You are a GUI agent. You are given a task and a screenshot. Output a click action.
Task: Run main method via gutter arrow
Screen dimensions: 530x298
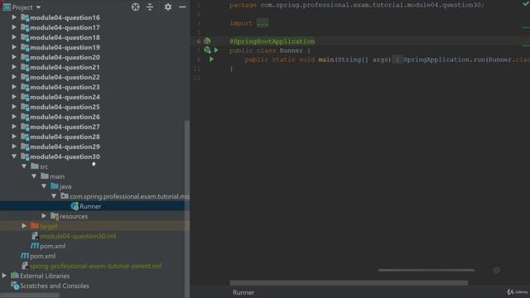click(x=212, y=59)
